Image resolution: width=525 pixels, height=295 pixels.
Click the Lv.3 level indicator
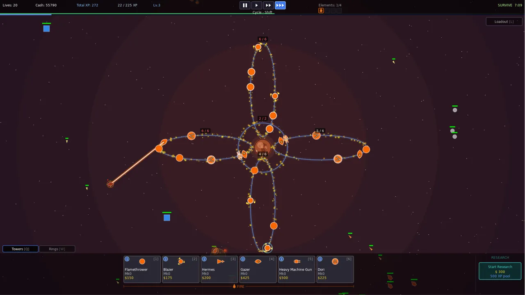157,5
